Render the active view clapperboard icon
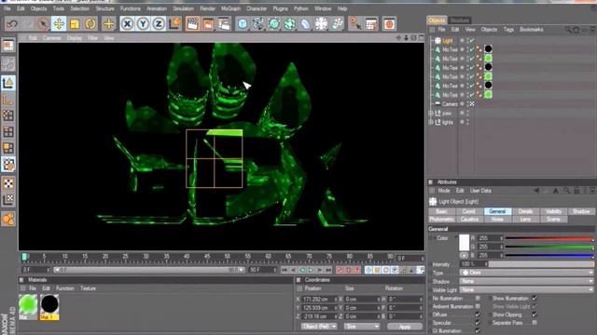This screenshot has height=335, width=597. pyautogui.click(x=193, y=24)
